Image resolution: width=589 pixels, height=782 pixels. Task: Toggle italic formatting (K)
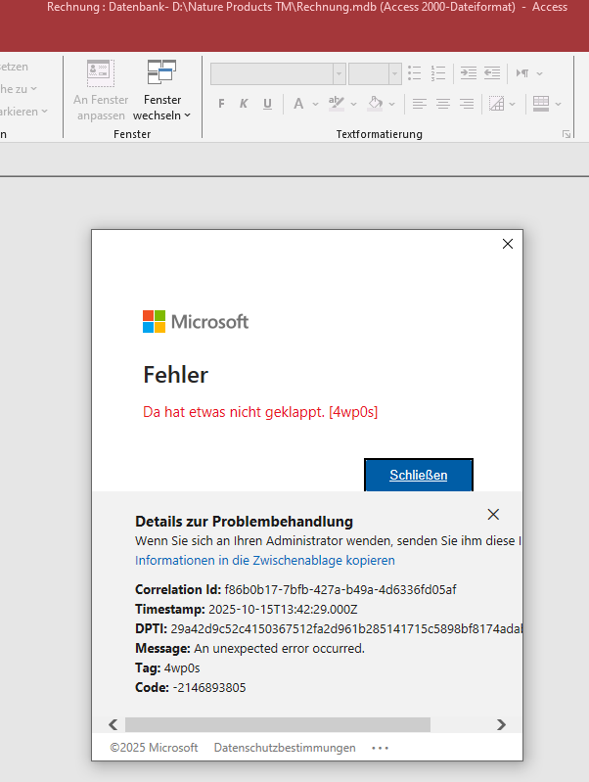point(244,104)
